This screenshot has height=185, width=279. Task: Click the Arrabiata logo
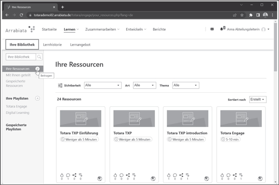pos(20,29)
